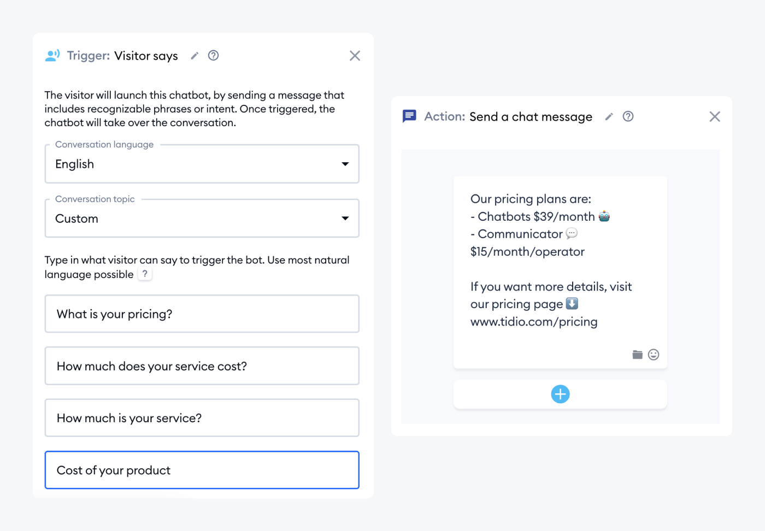Open help for the Send a chat message action
This screenshot has height=531, width=765.
pos(628,116)
